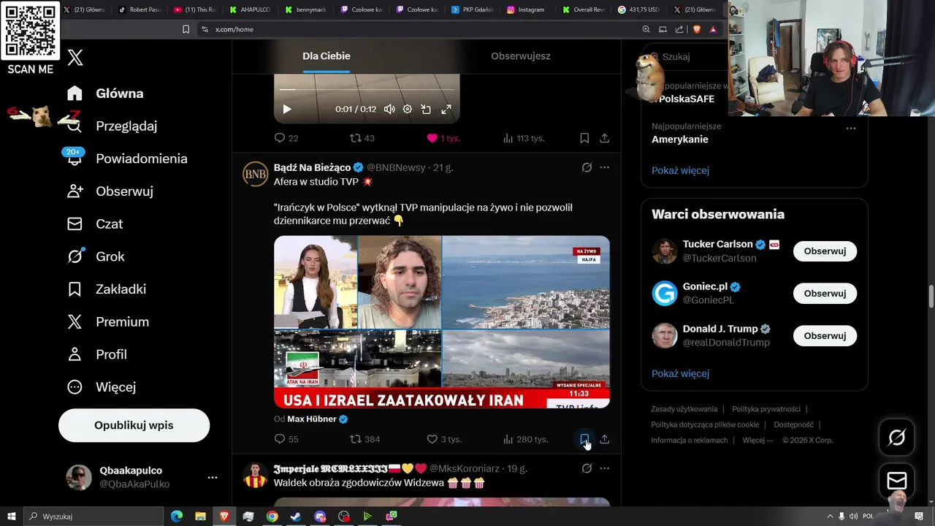Click Pokaż więcej under the trends
Screen dimensions: 935x526
(680, 170)
